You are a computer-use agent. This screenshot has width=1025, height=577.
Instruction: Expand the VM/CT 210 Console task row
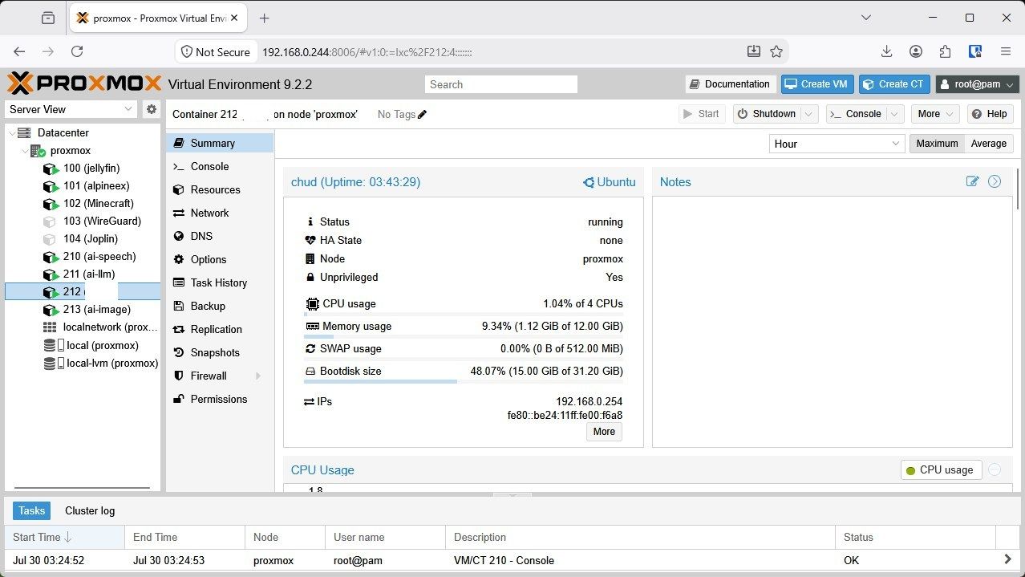point(1007,559)
